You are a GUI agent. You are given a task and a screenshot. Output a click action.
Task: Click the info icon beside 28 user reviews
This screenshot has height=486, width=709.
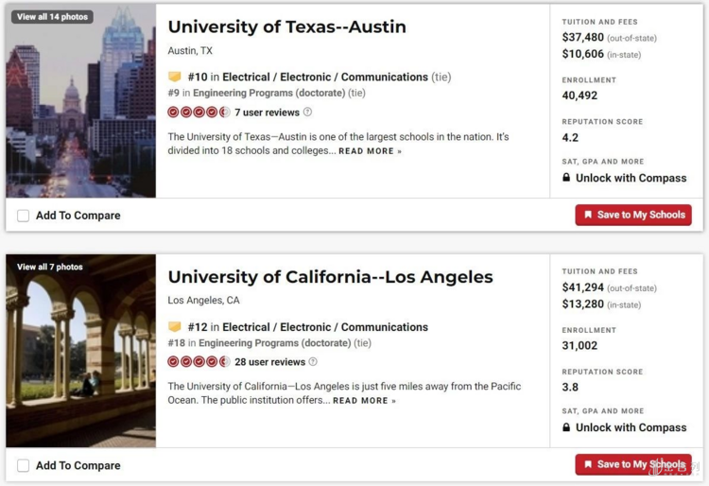(x=313, y=362)
